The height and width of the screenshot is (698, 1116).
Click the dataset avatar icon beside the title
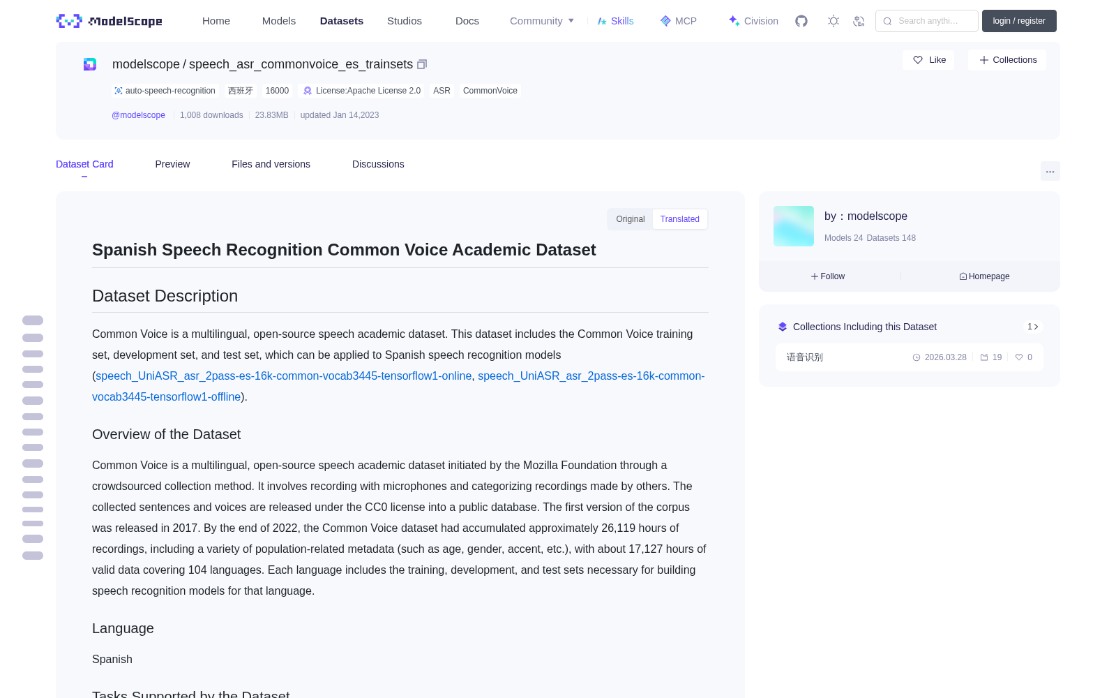pos(90,64)
